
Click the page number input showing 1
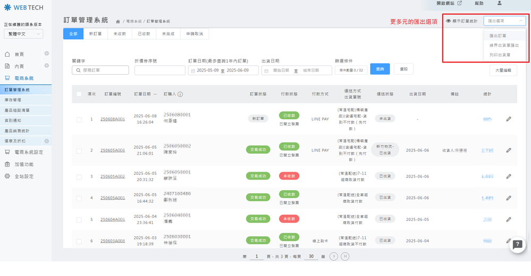click(x=256, y=256)
